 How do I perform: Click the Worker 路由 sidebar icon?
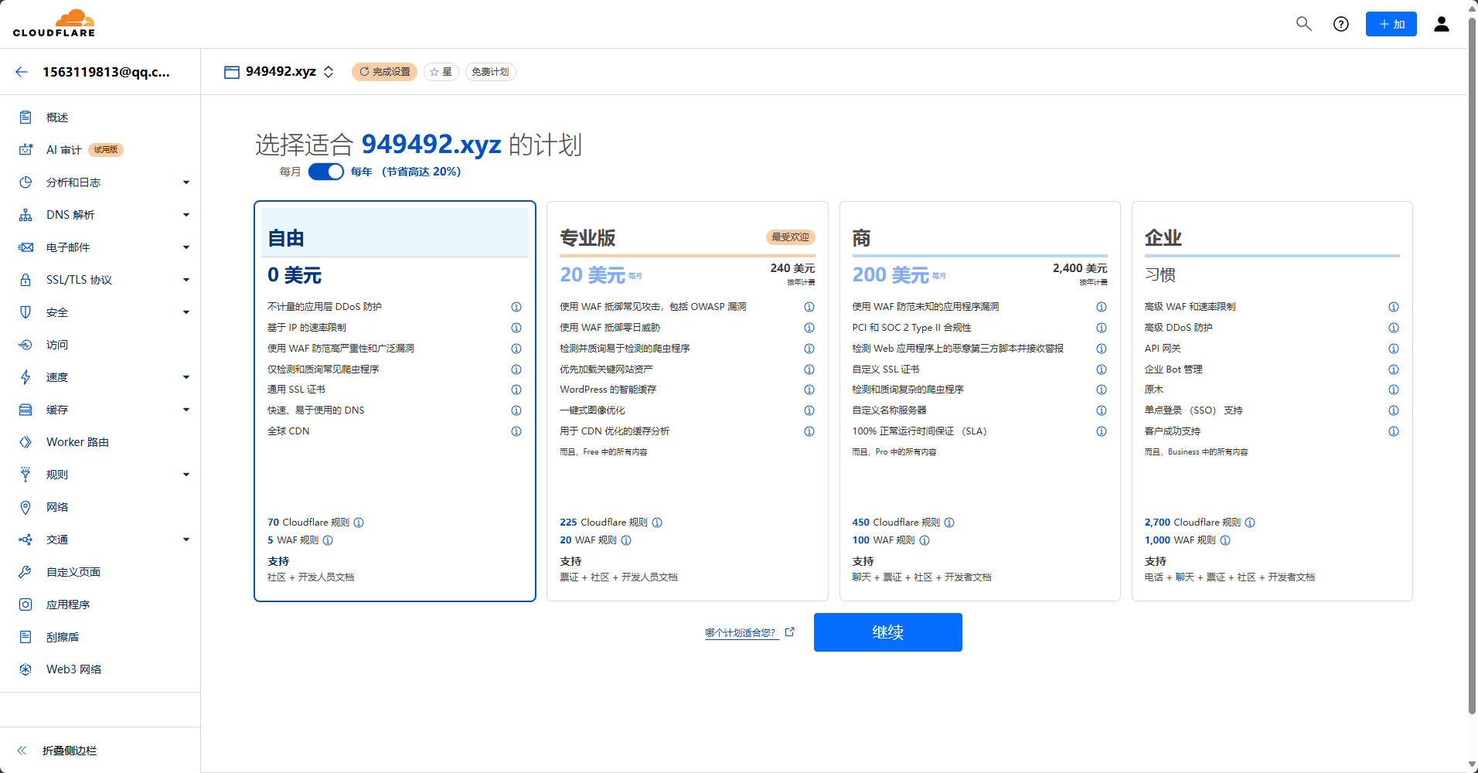pyautogui.click(x=26, y=442)
